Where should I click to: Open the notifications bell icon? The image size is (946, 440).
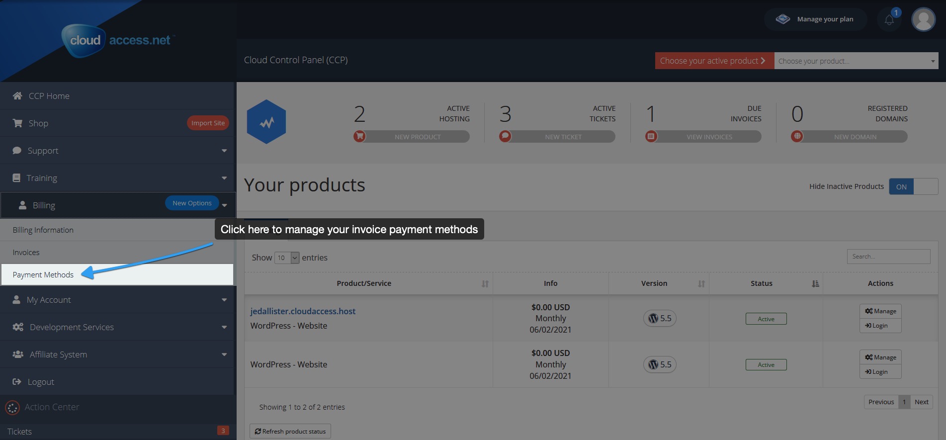(889, 20)
